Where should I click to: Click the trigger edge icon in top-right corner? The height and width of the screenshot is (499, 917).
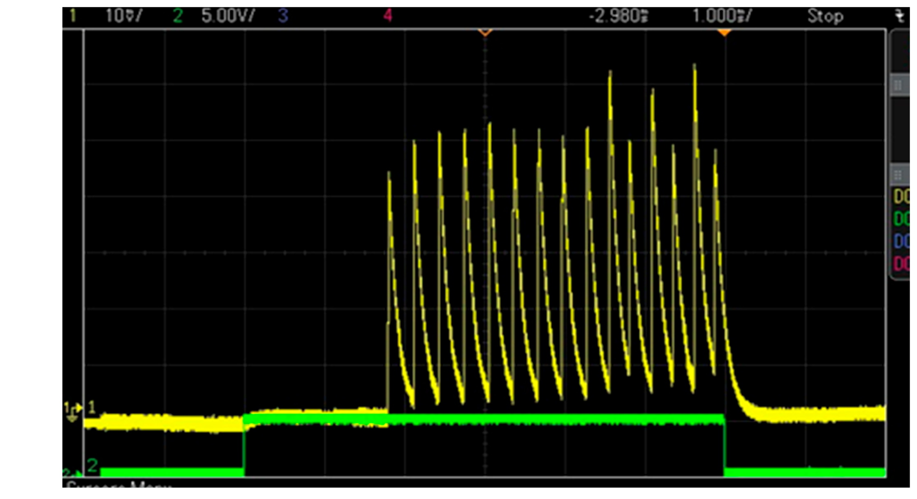[900, 16]
